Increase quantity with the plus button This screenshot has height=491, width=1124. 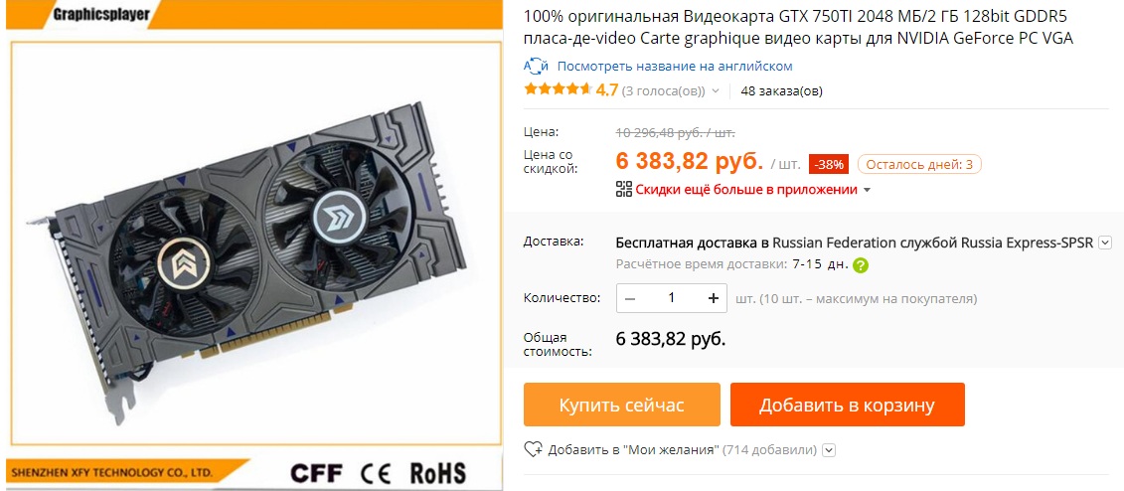[714, 298]
